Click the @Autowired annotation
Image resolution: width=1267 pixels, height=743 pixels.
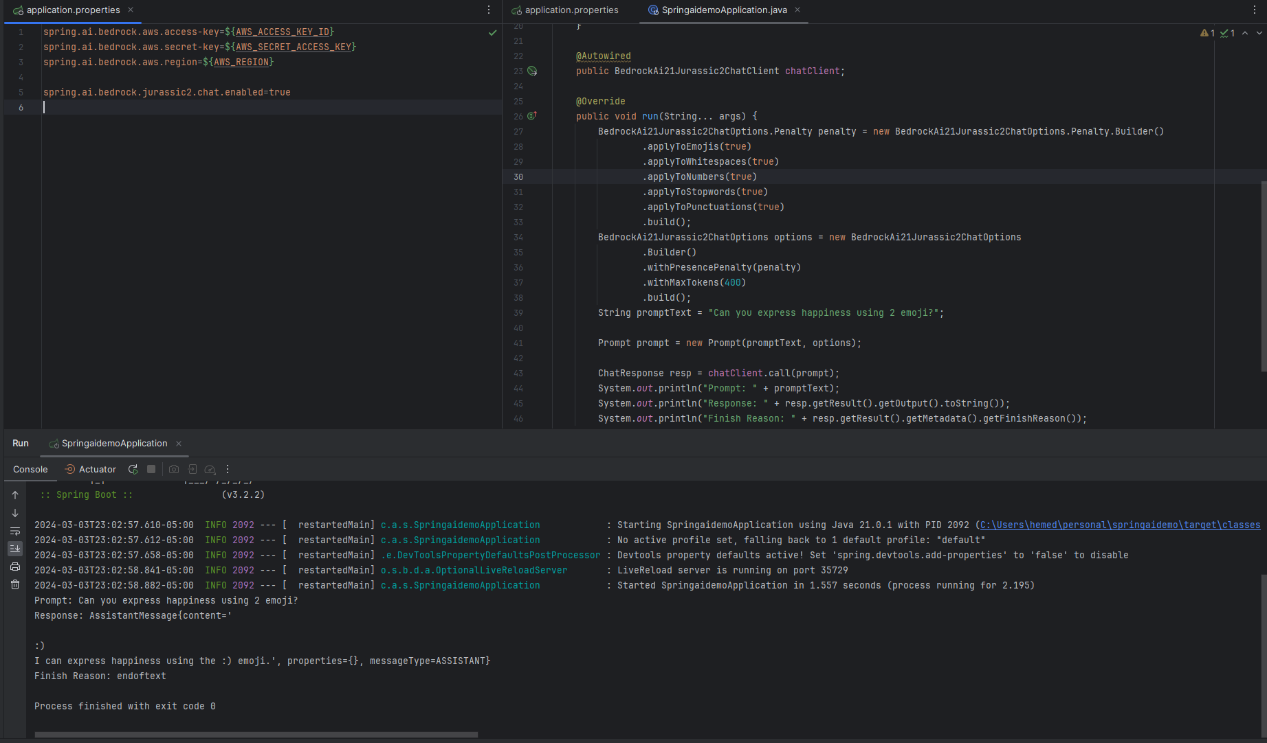[603, 56]
